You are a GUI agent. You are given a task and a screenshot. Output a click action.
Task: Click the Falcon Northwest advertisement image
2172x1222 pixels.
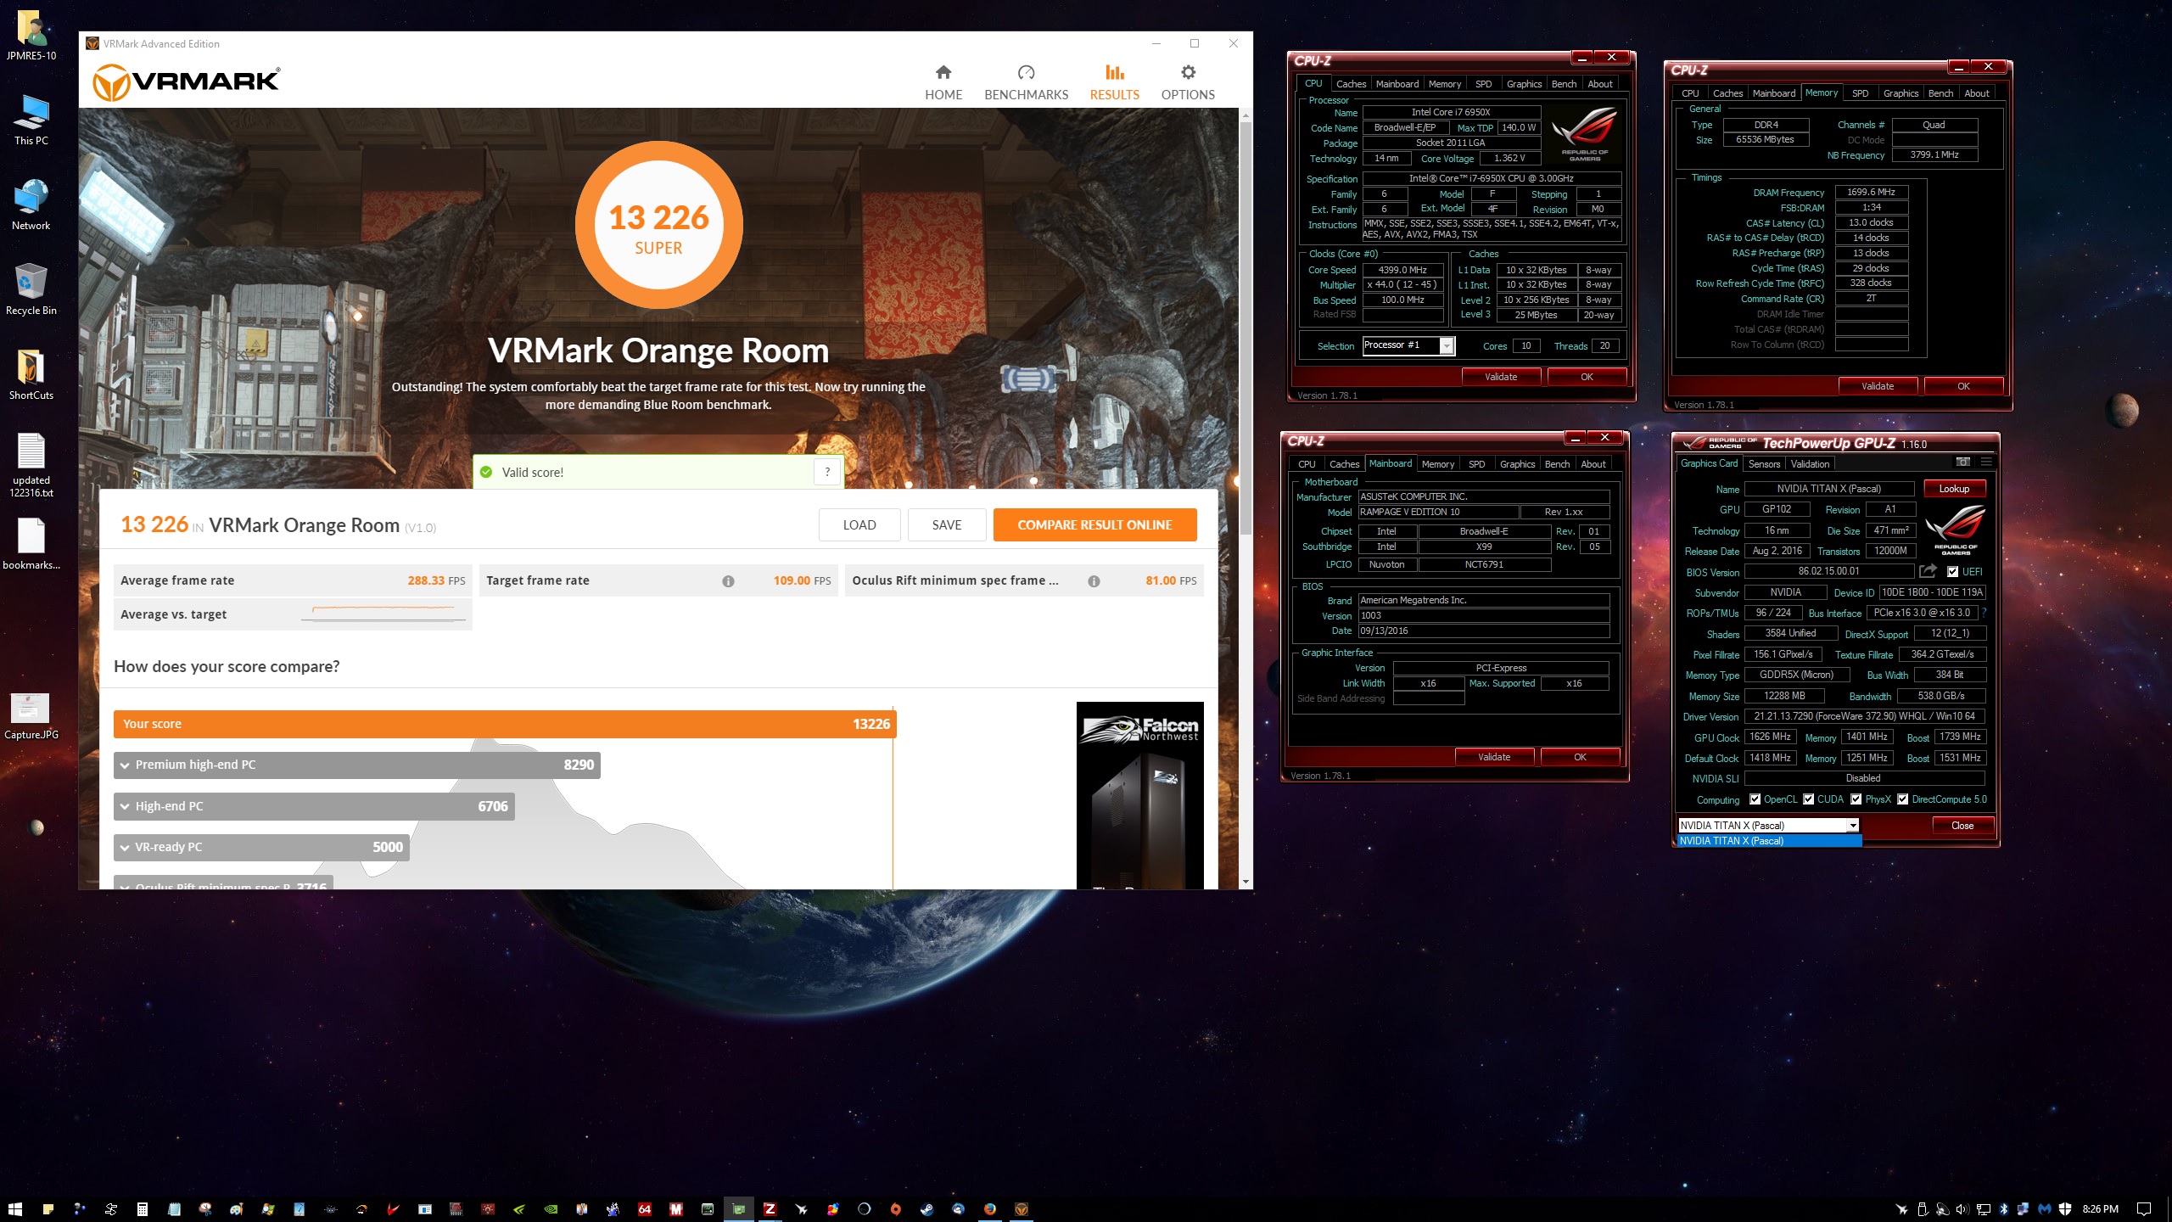[1139, 795]
